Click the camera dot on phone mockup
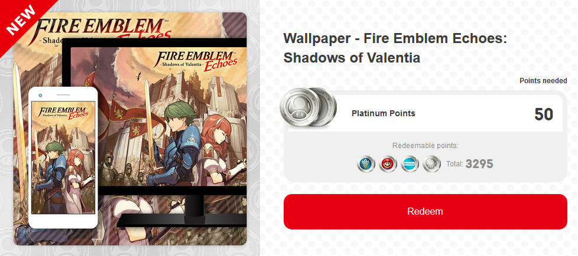578x256 pixels. (x=40, y=96)
